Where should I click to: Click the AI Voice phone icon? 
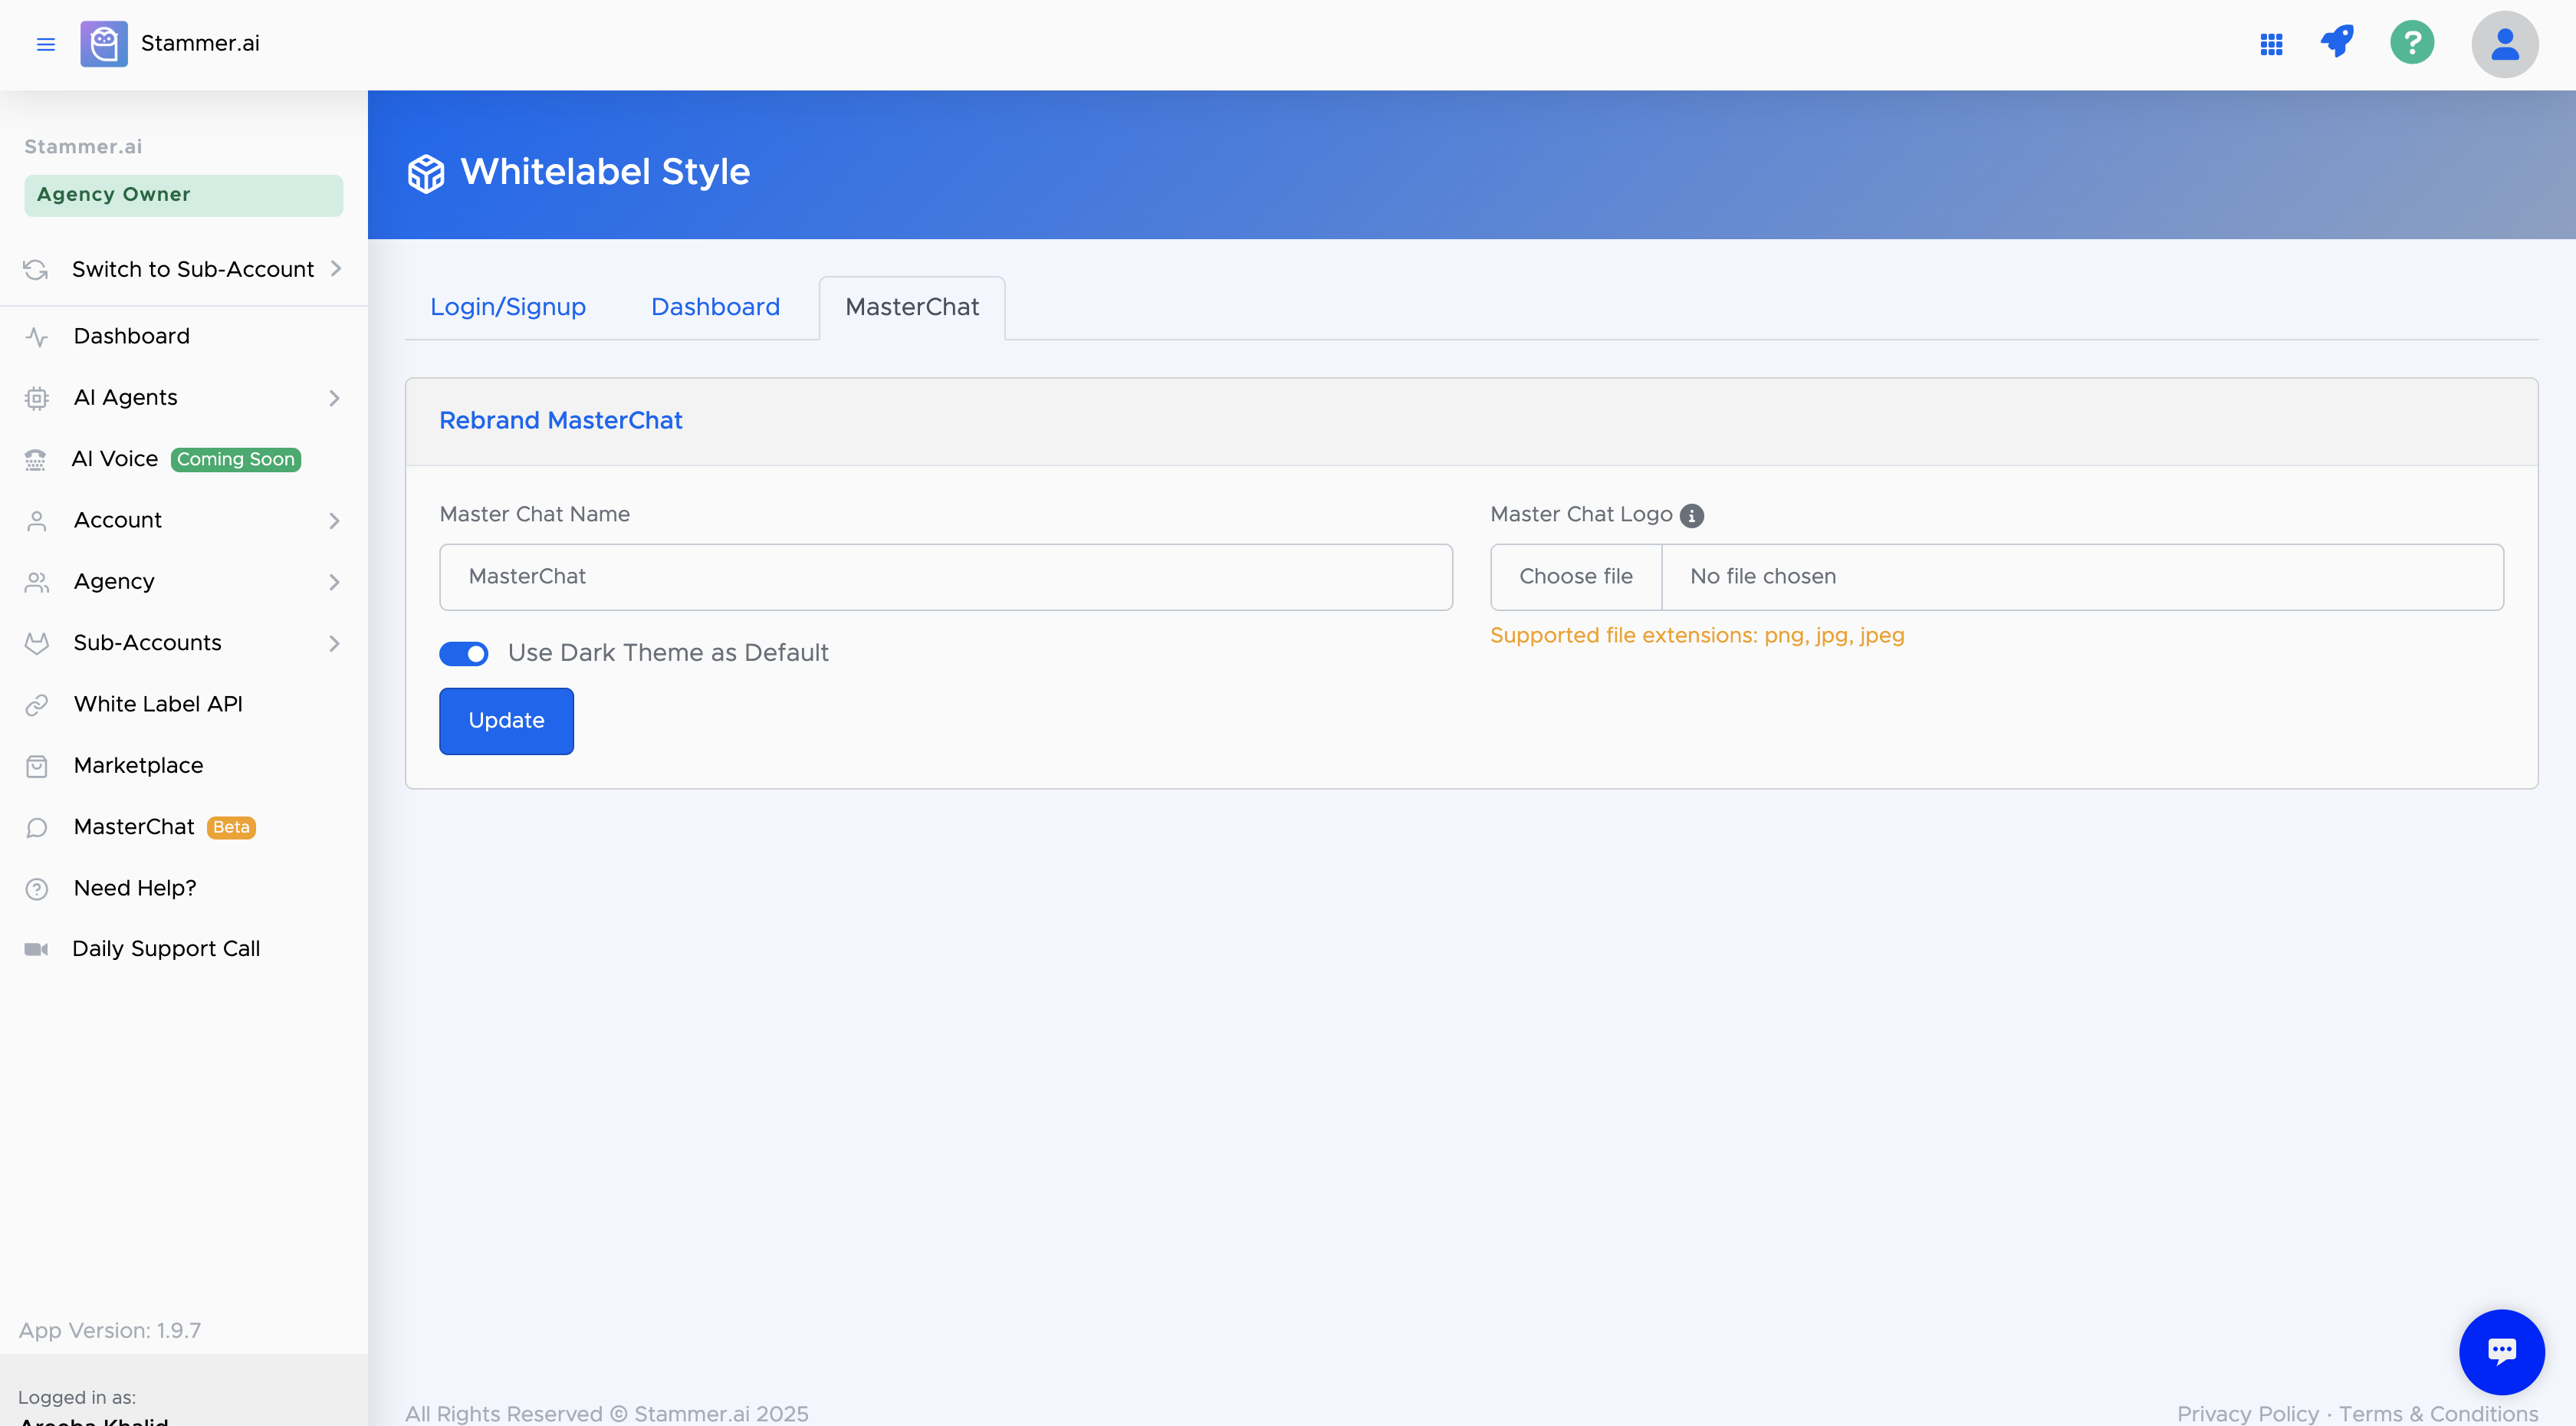(36, 460)
